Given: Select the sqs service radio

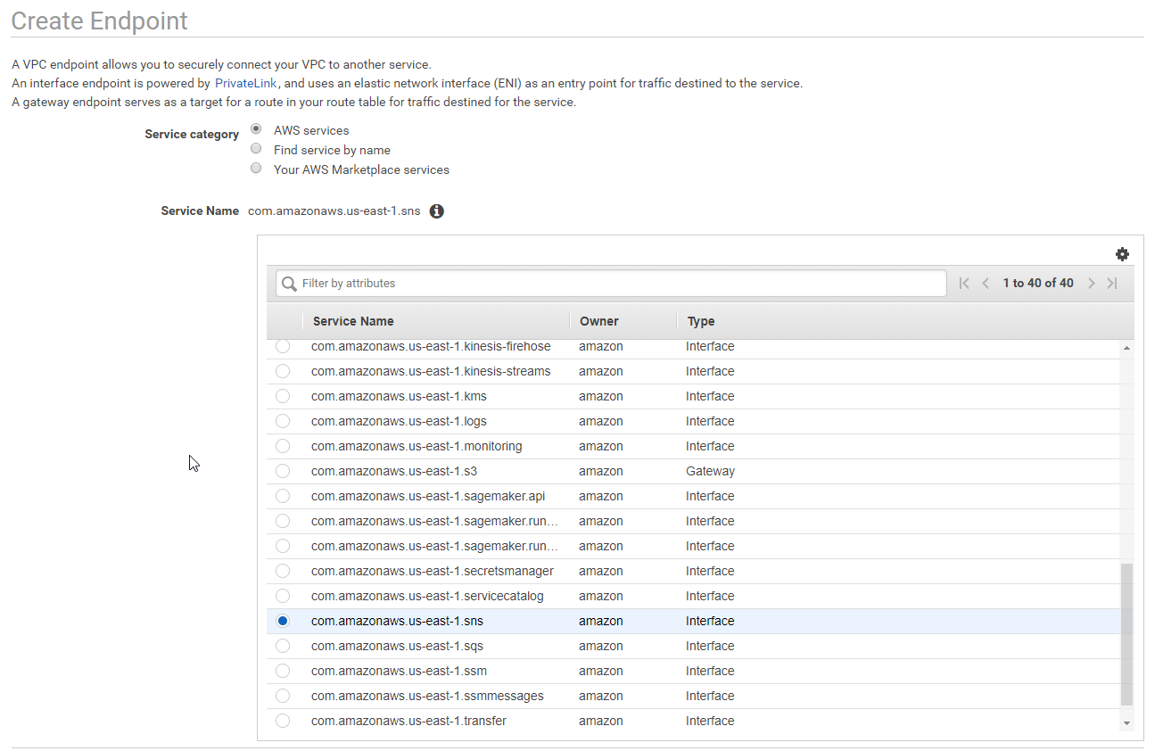Looking at the screenshot, I should [283, 646].
